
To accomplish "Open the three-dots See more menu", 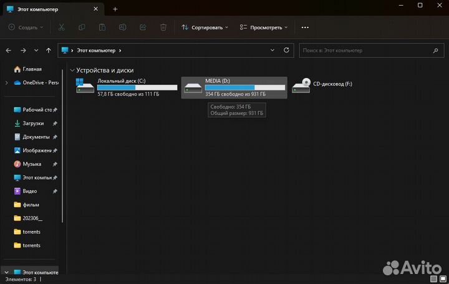I will (305, 27).
